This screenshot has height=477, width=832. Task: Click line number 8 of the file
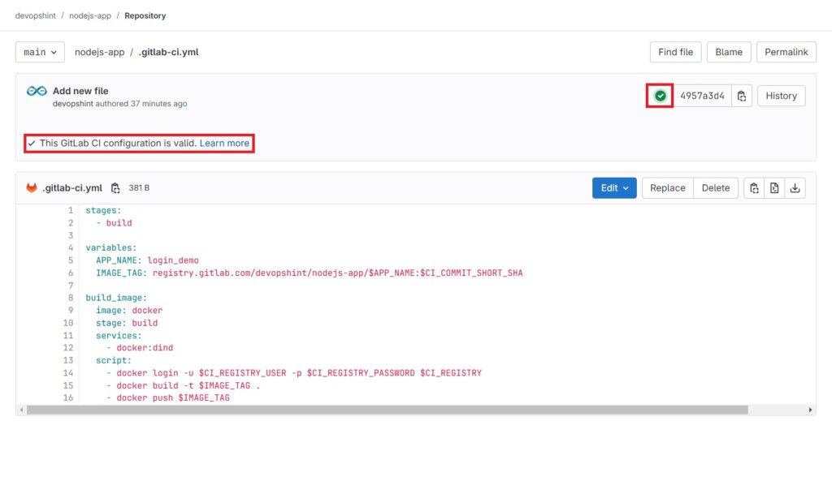(x=71, y=298)
